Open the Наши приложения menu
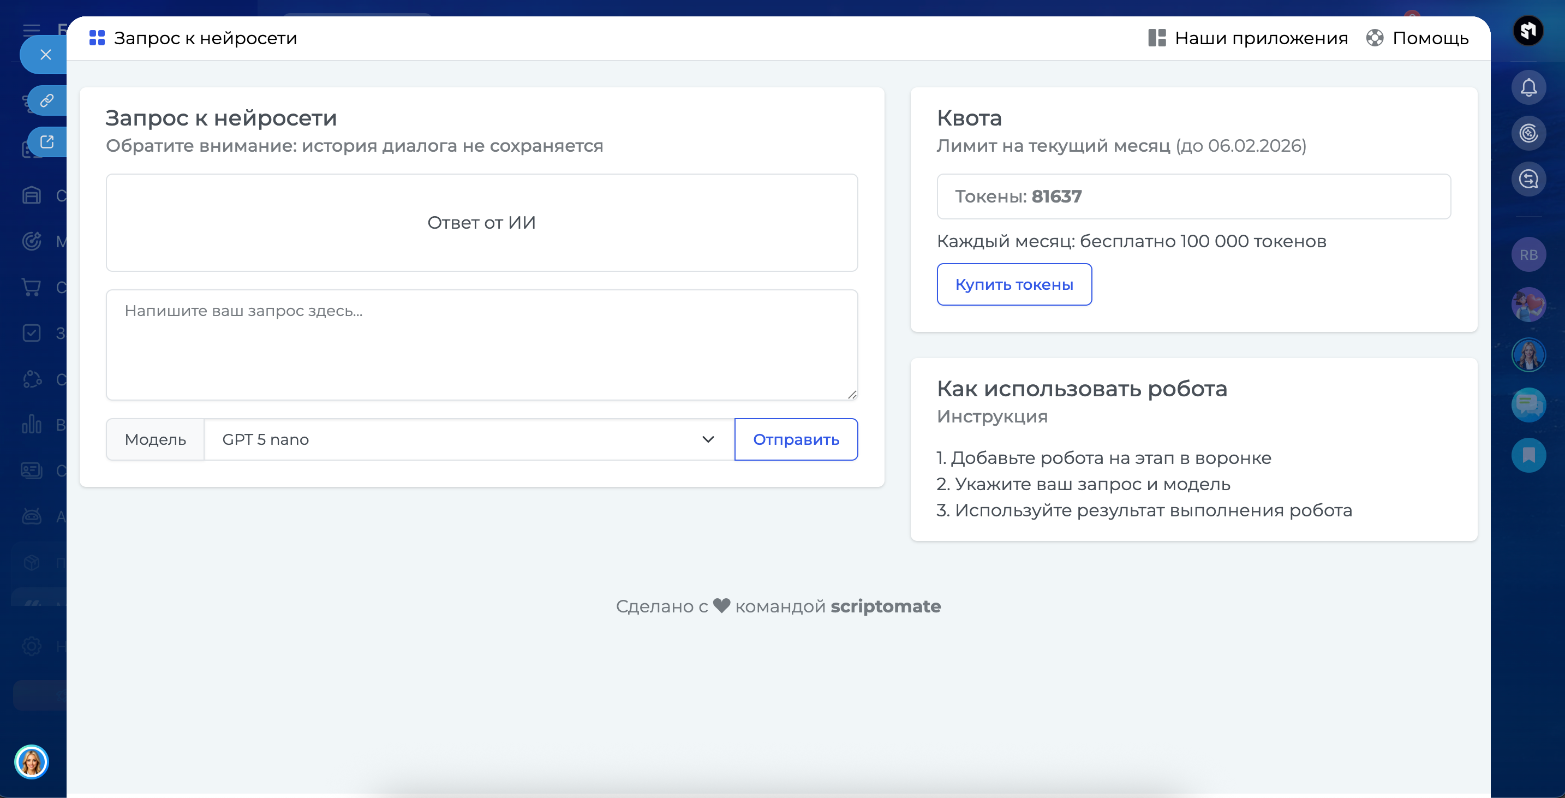The image size is (1565, 798). tap(1248, 38)
